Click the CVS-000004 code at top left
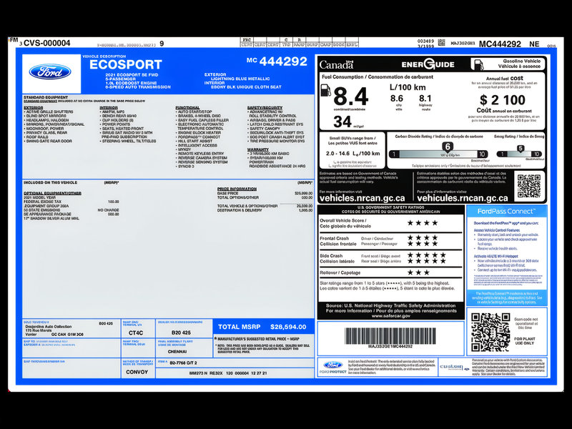This screenshot has height=429, width=572. [x=46, y=43]
